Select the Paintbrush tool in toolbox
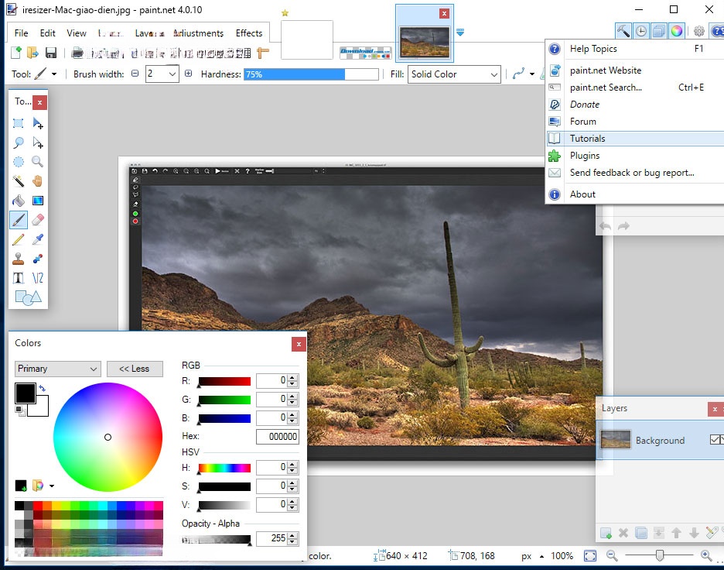Viewport: 724px width, 570px height. coord(19,220)
